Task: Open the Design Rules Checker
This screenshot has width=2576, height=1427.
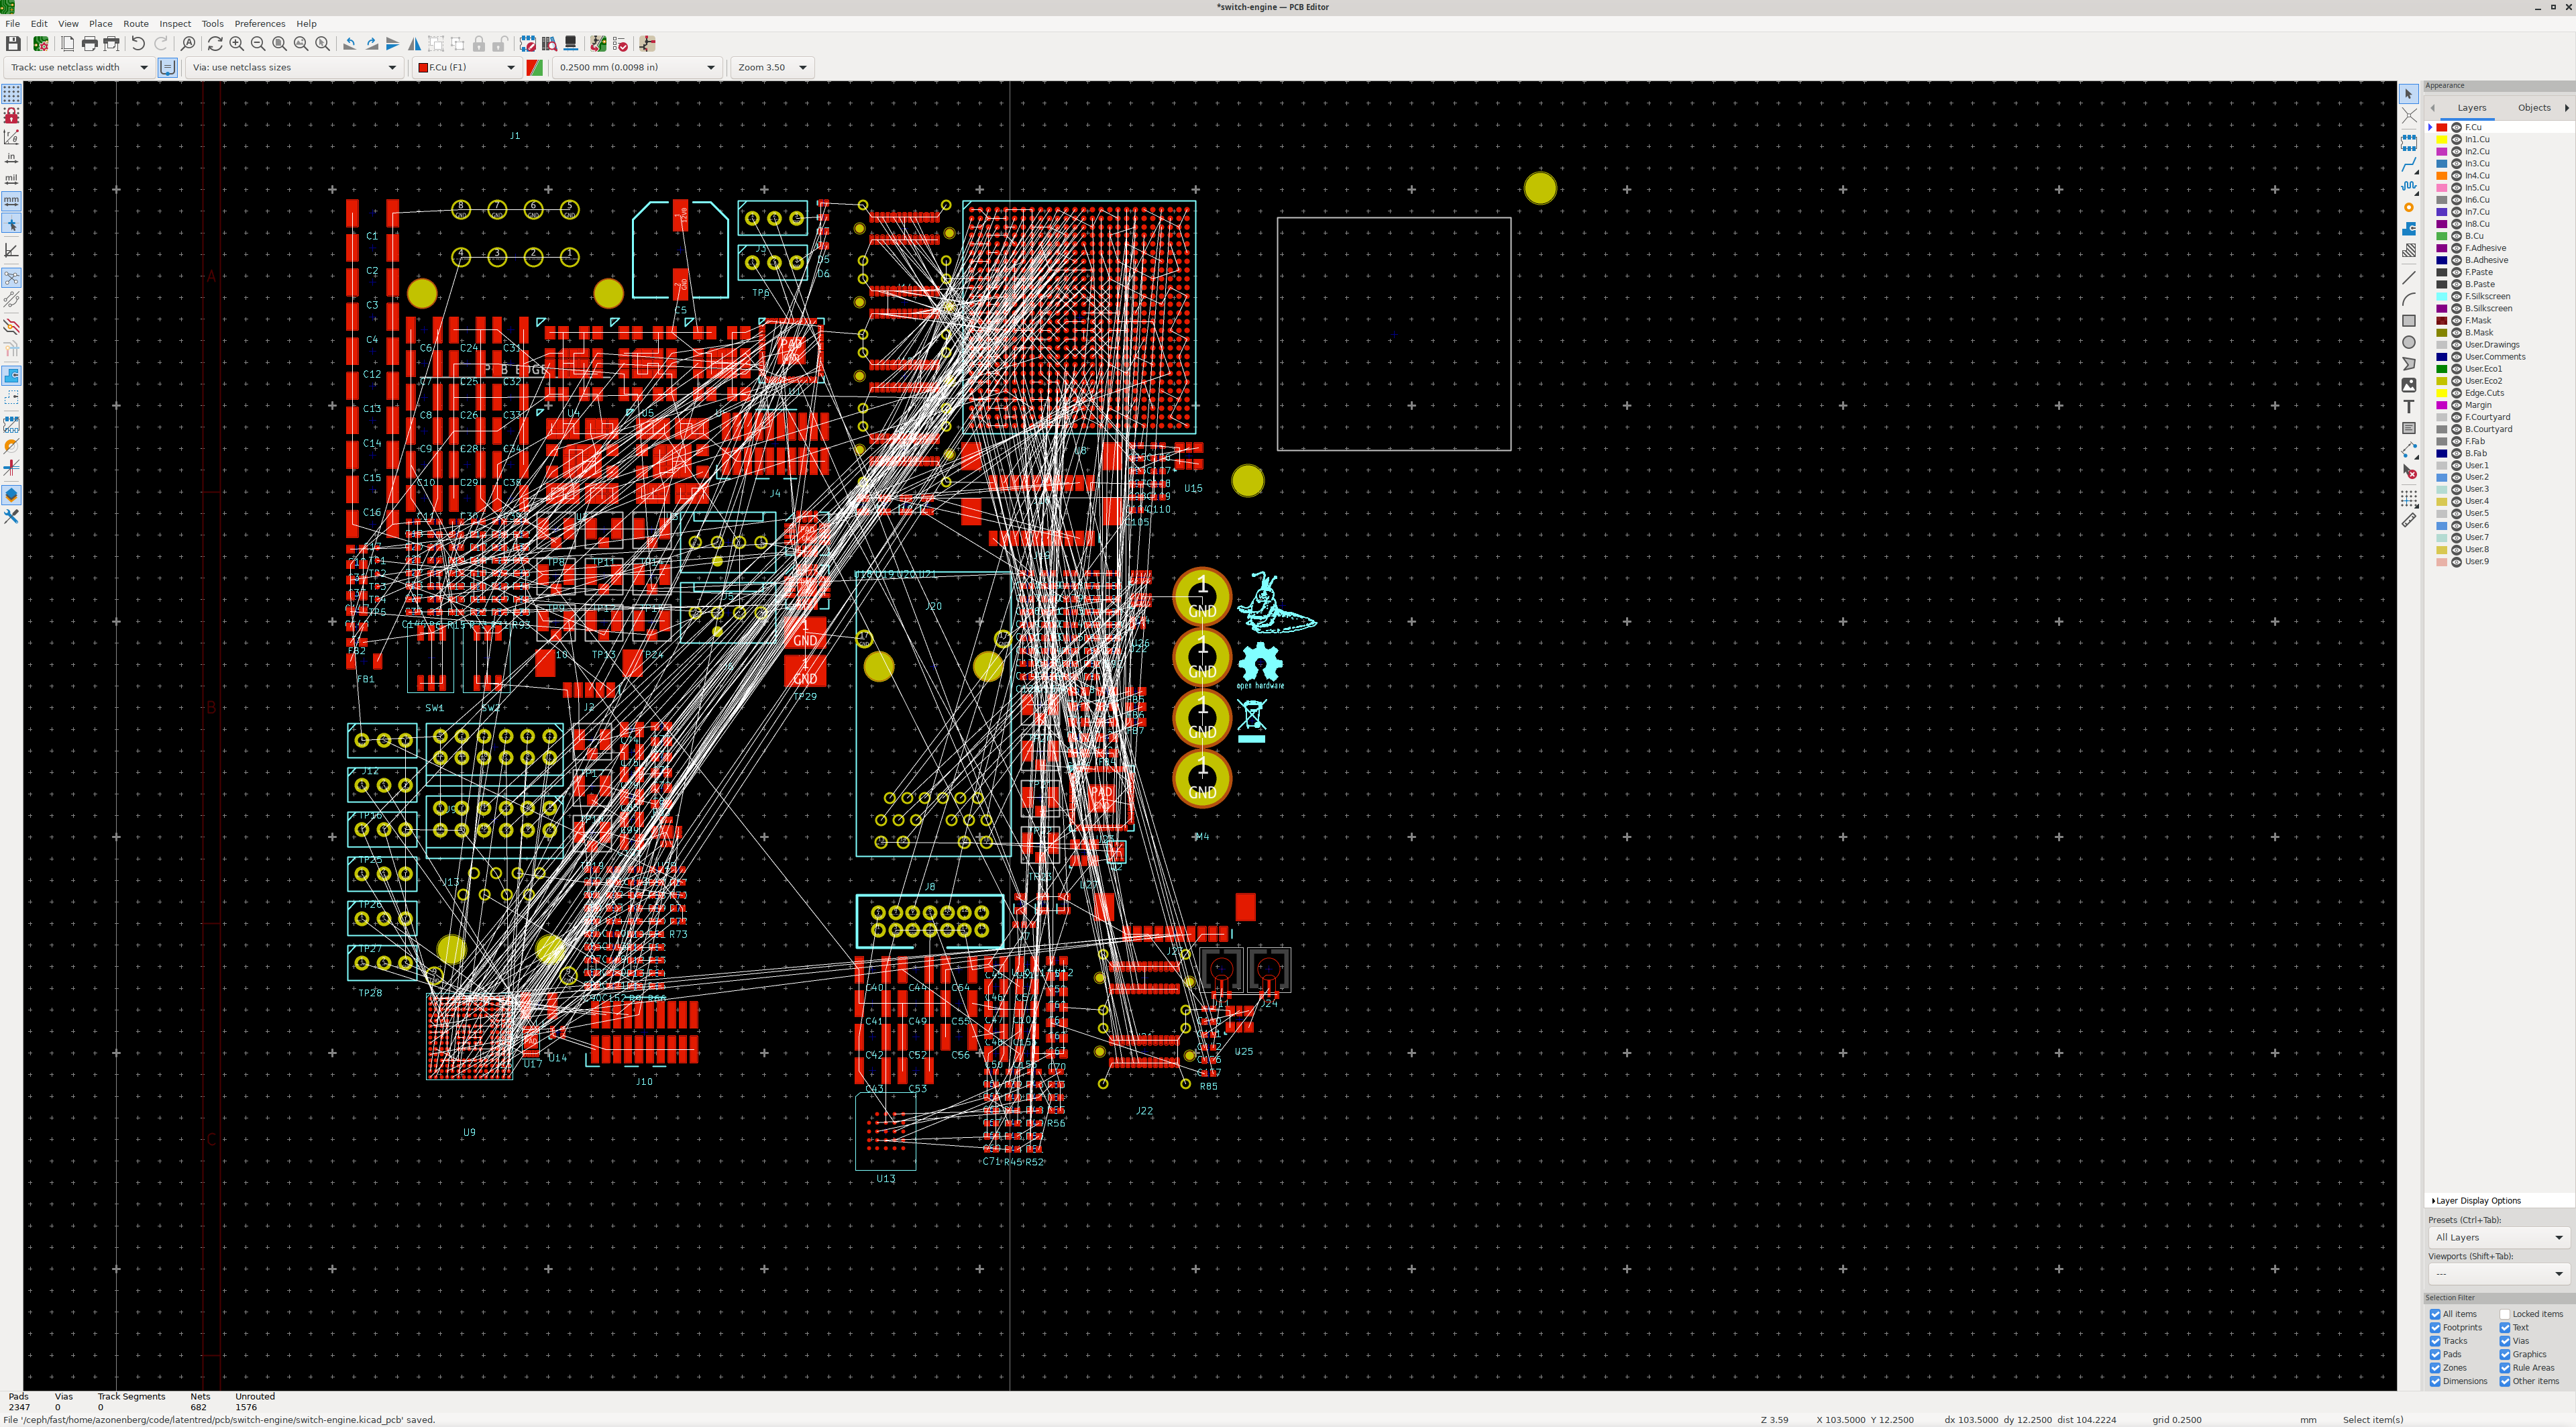Action: (x=620, y=44)
